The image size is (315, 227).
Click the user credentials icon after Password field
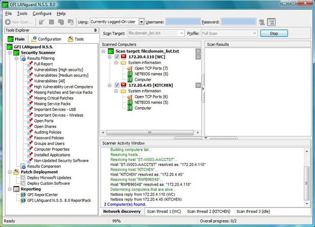pyautogui.click(x=262, y=22)
